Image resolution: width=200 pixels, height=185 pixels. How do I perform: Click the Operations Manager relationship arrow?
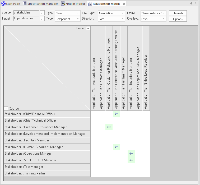coord(131,154)
